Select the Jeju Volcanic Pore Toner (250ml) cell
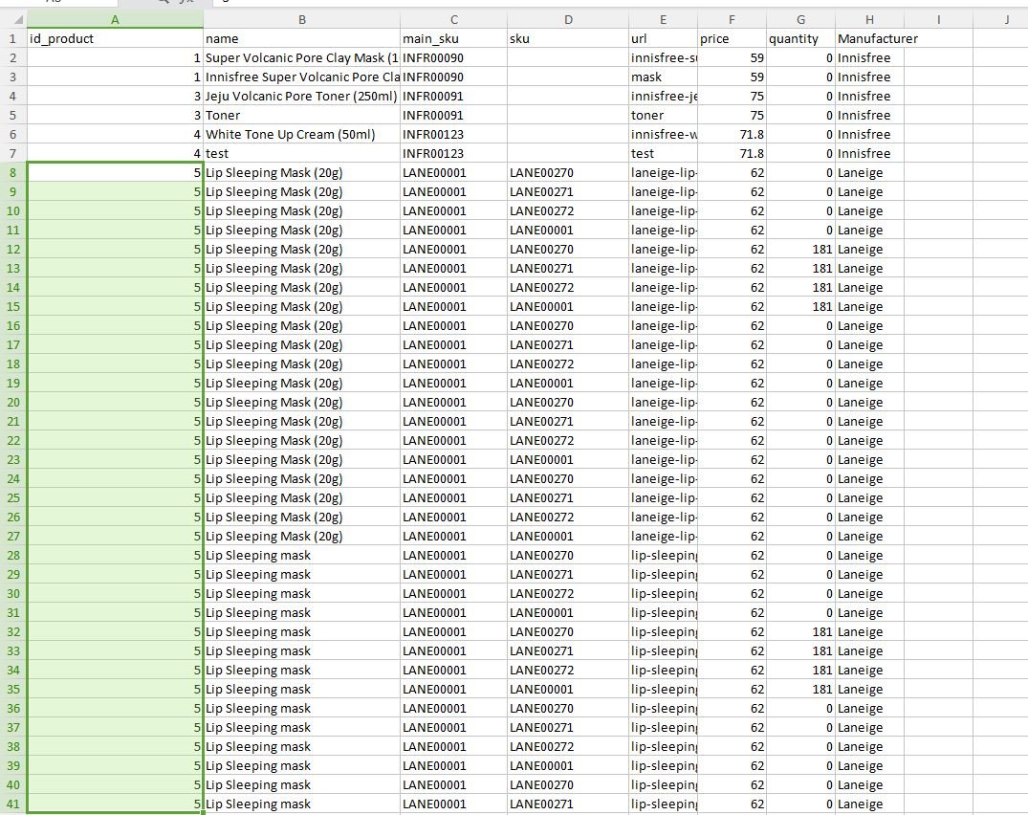 (301, 96)
